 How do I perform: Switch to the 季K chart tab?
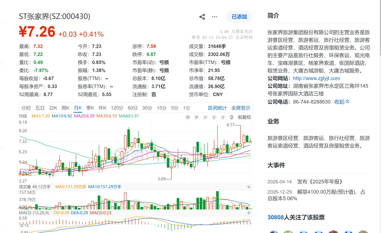coord(90,108)
